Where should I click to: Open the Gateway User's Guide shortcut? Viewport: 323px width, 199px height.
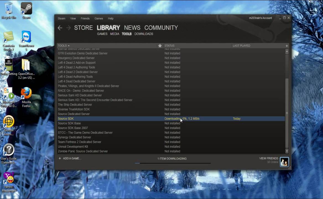point(9,154)
